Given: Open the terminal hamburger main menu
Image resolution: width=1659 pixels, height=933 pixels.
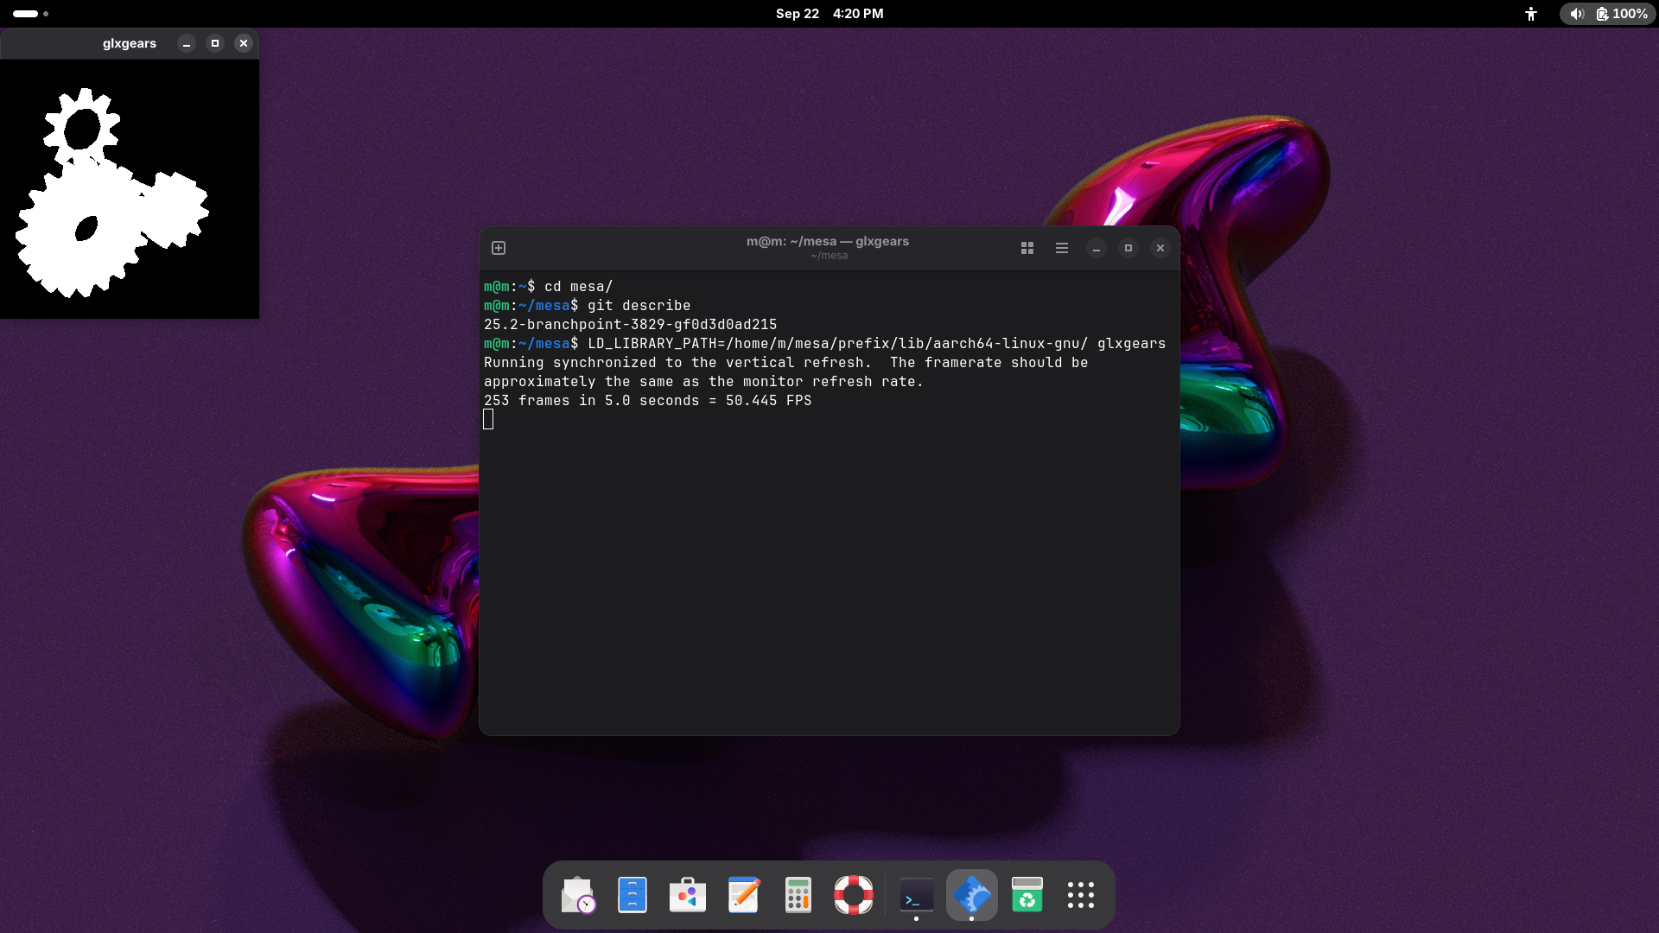Looking at the screenshot, I should pos(1062,248).
